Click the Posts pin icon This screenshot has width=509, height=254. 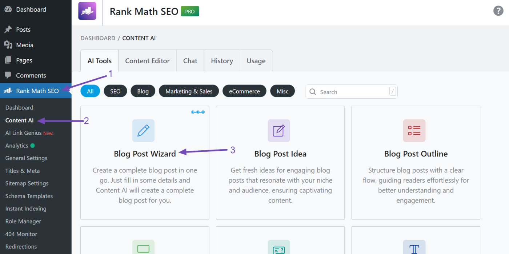[x=8, y=29]
